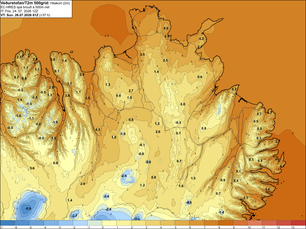
Task: Click the legend scale number "-7"
Action: (x=1, y=227)
